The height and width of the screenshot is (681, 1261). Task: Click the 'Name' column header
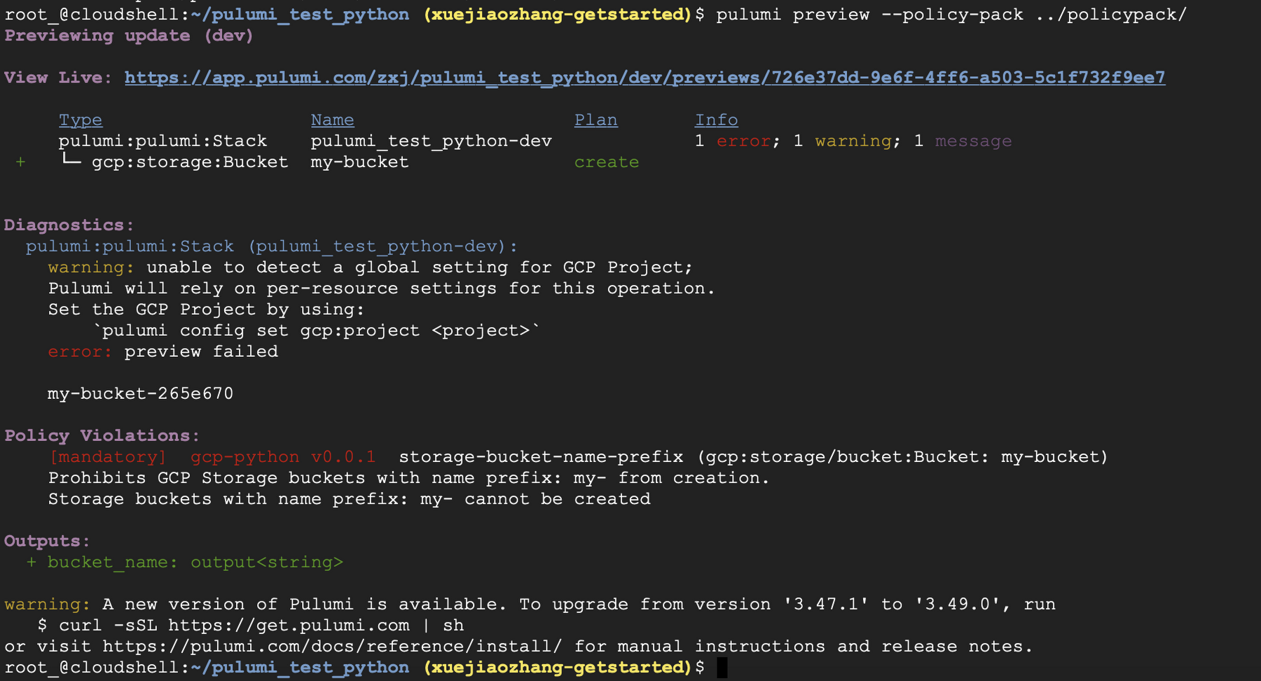click(333, 120)
